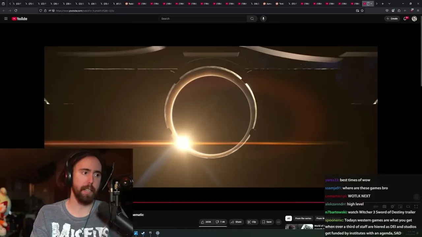422x237 pixels.
Task: Open the Firefox View tab icon
Action: point(3,4)
